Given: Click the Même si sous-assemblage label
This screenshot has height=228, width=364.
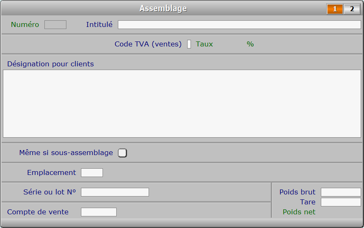Looking at the screenshot, I should click(66, 153).
